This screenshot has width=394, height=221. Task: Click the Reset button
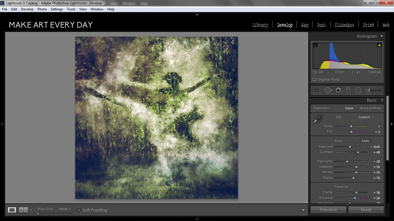point(366,210)
